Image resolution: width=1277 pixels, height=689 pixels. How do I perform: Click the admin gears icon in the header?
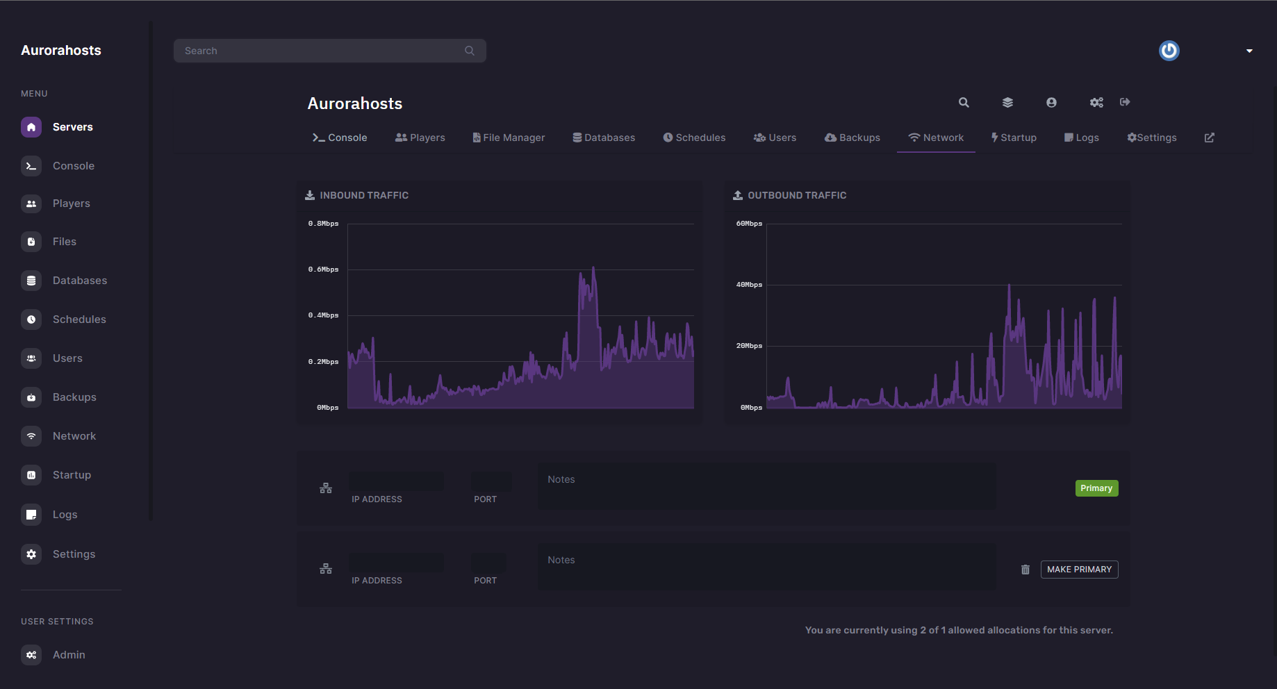[x=1096, y=102]
